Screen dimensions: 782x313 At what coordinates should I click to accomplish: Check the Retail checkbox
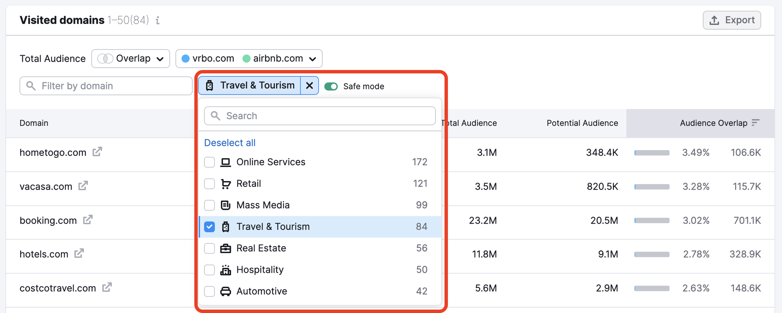pos(209,184)
